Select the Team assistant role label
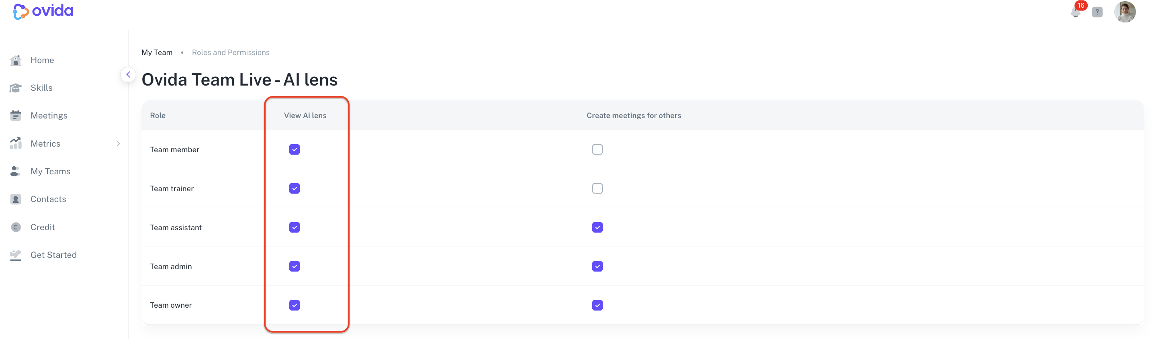 tap(176, 228)
